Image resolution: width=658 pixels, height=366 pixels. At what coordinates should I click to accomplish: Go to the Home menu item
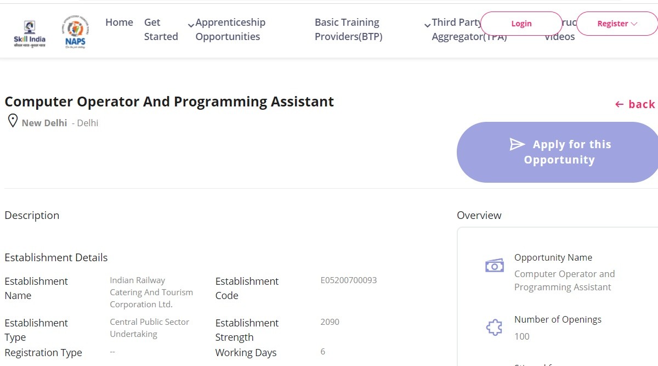(119, 22)
